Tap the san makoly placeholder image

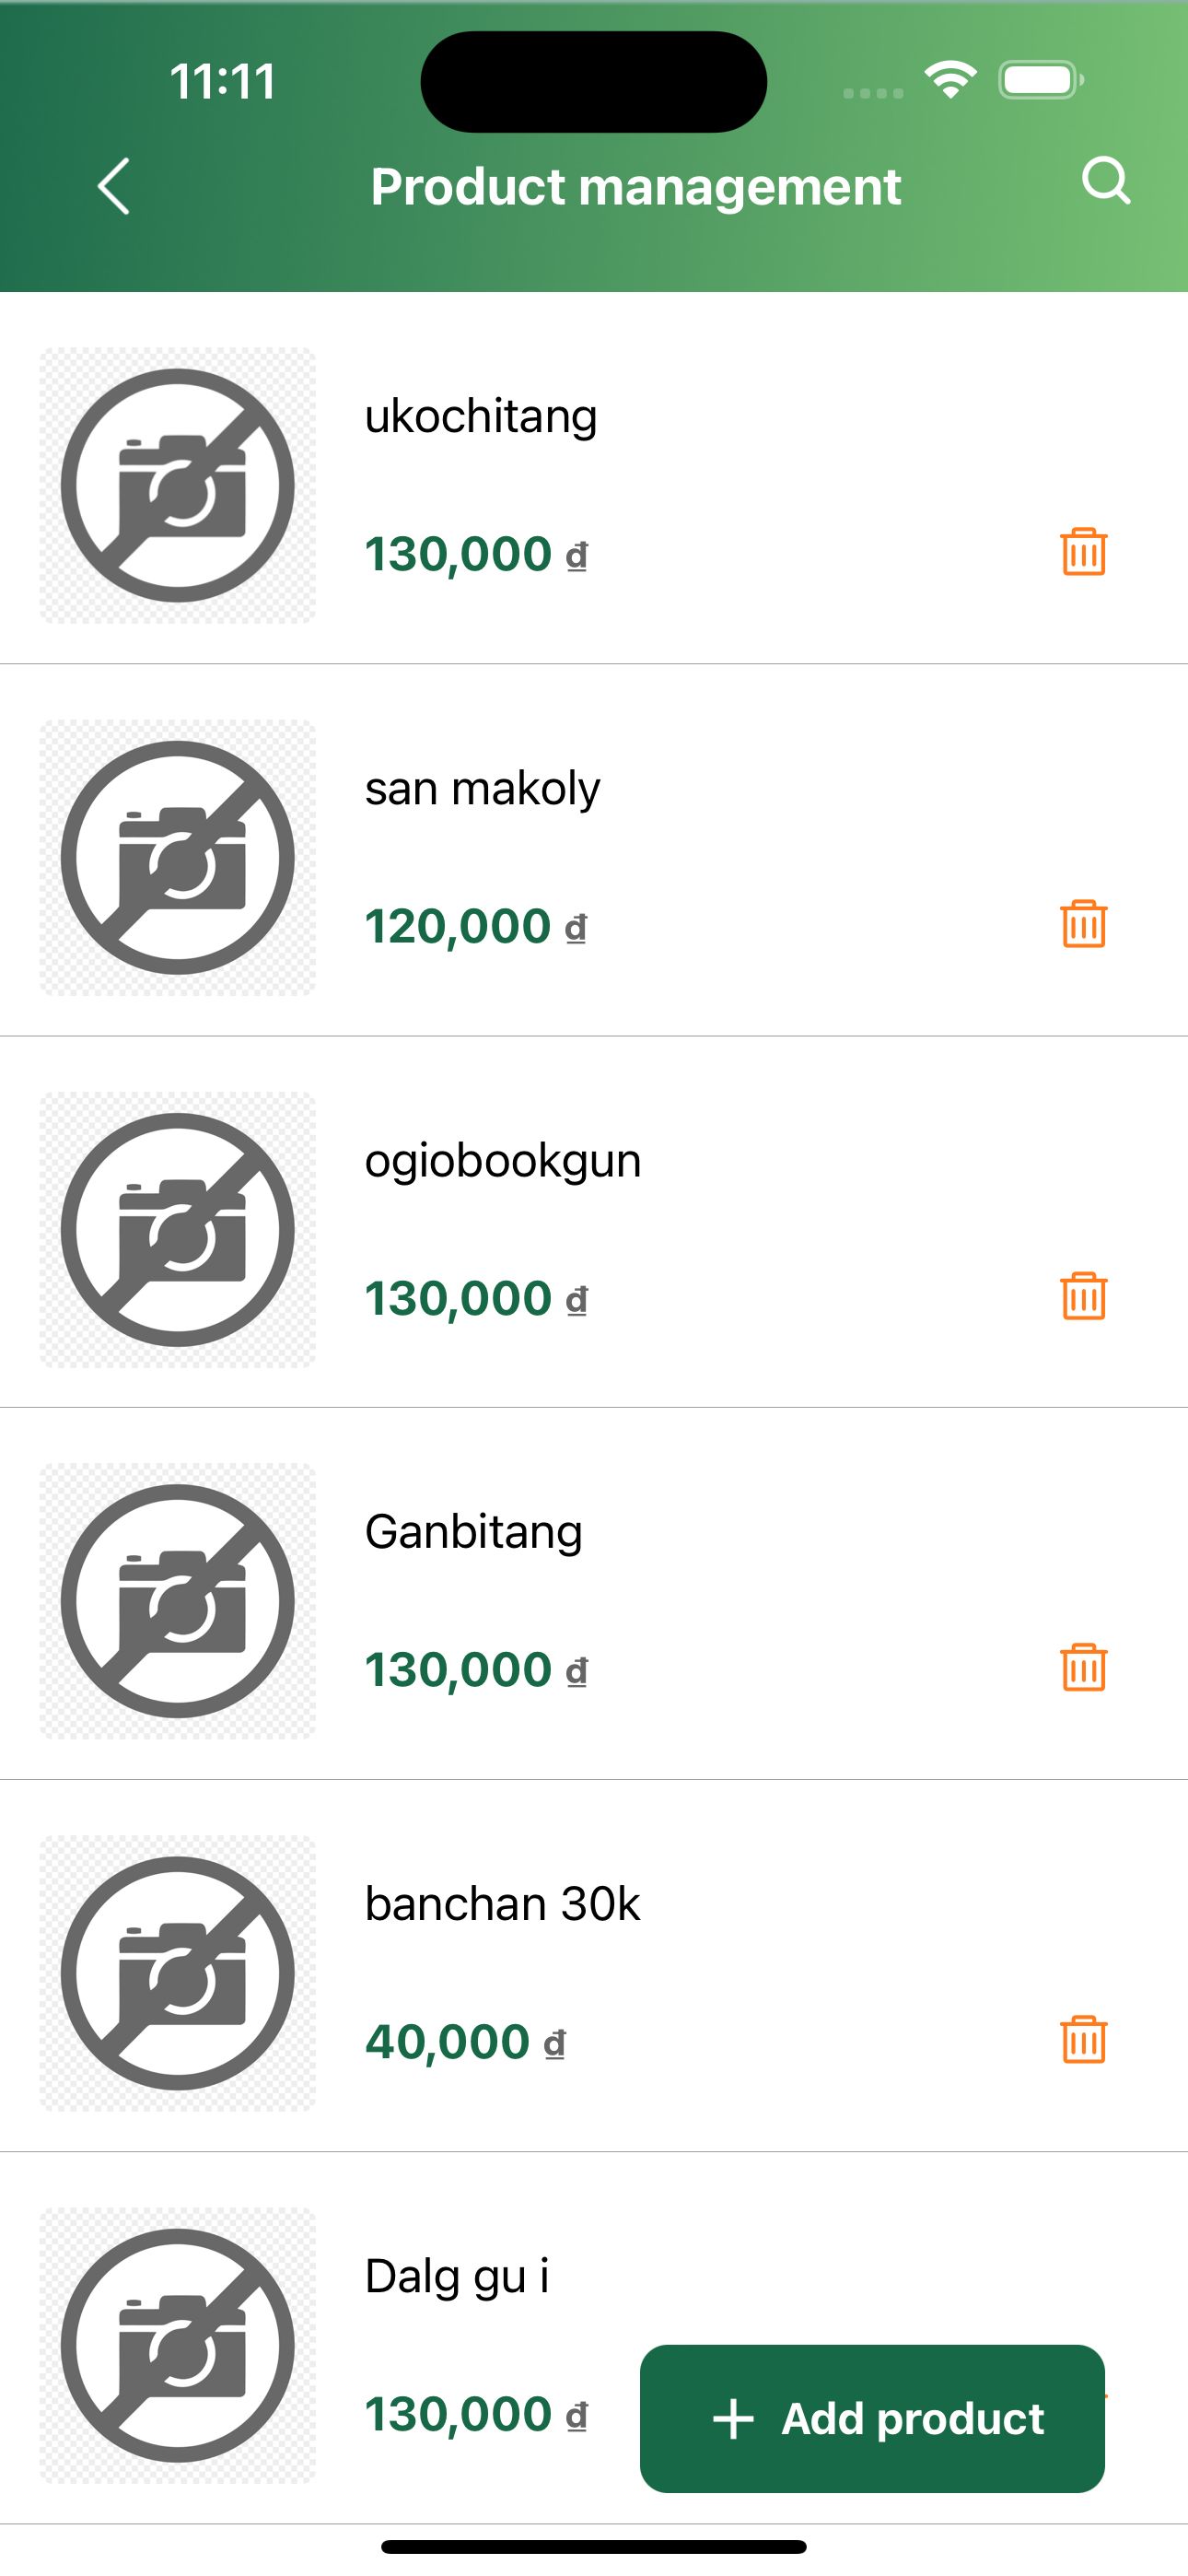pos(178,858)
